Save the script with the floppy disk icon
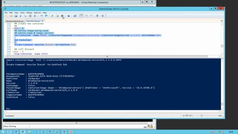Screen dimensions: 238x134 click(x=16, y=16)
